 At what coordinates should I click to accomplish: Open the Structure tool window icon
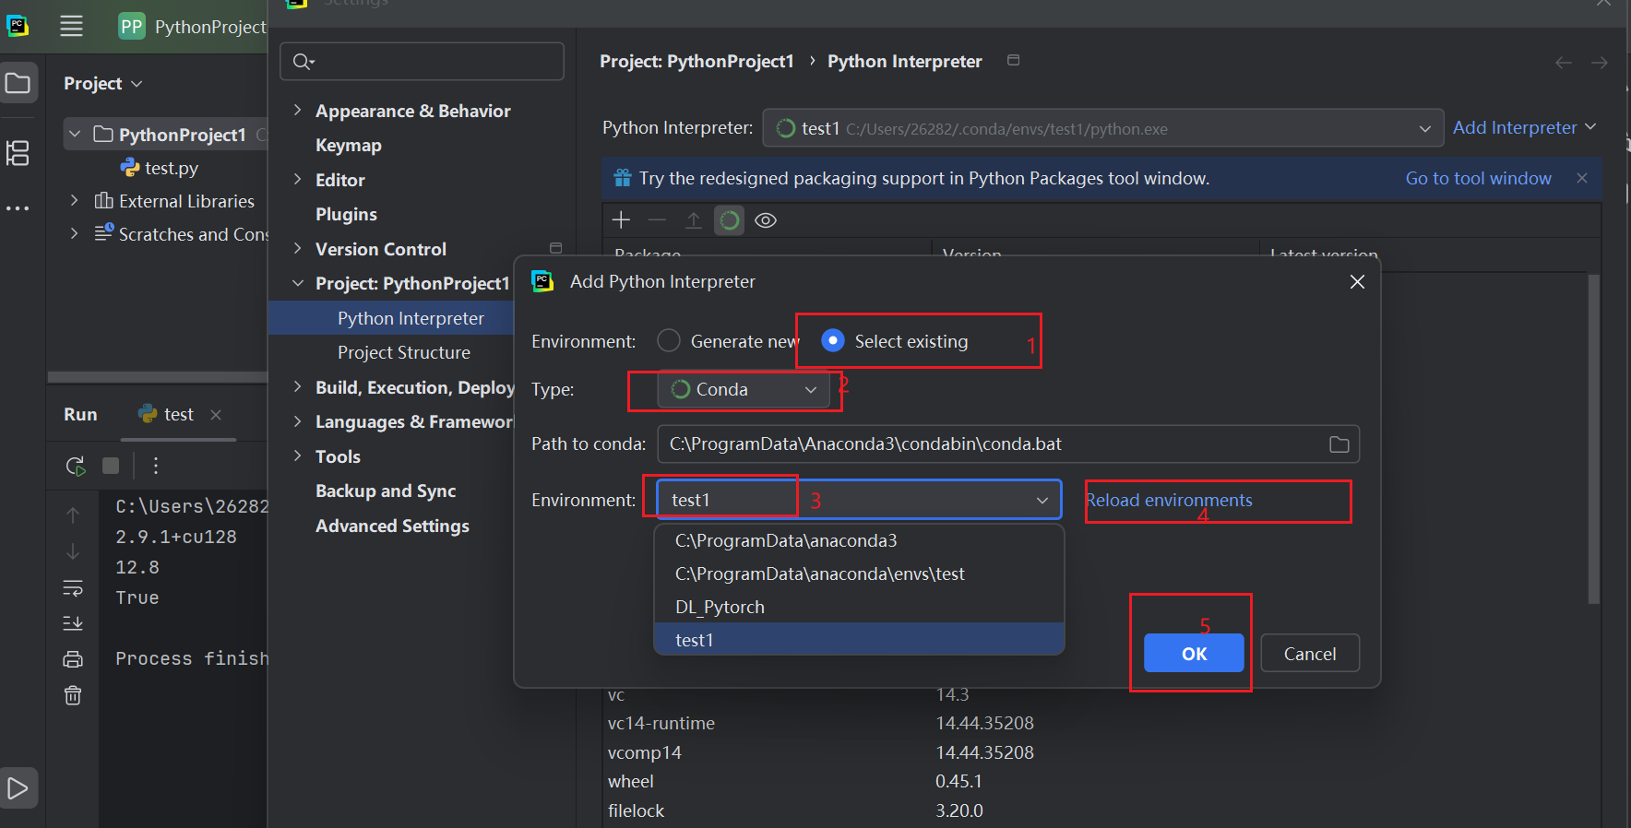coord(18,153)
